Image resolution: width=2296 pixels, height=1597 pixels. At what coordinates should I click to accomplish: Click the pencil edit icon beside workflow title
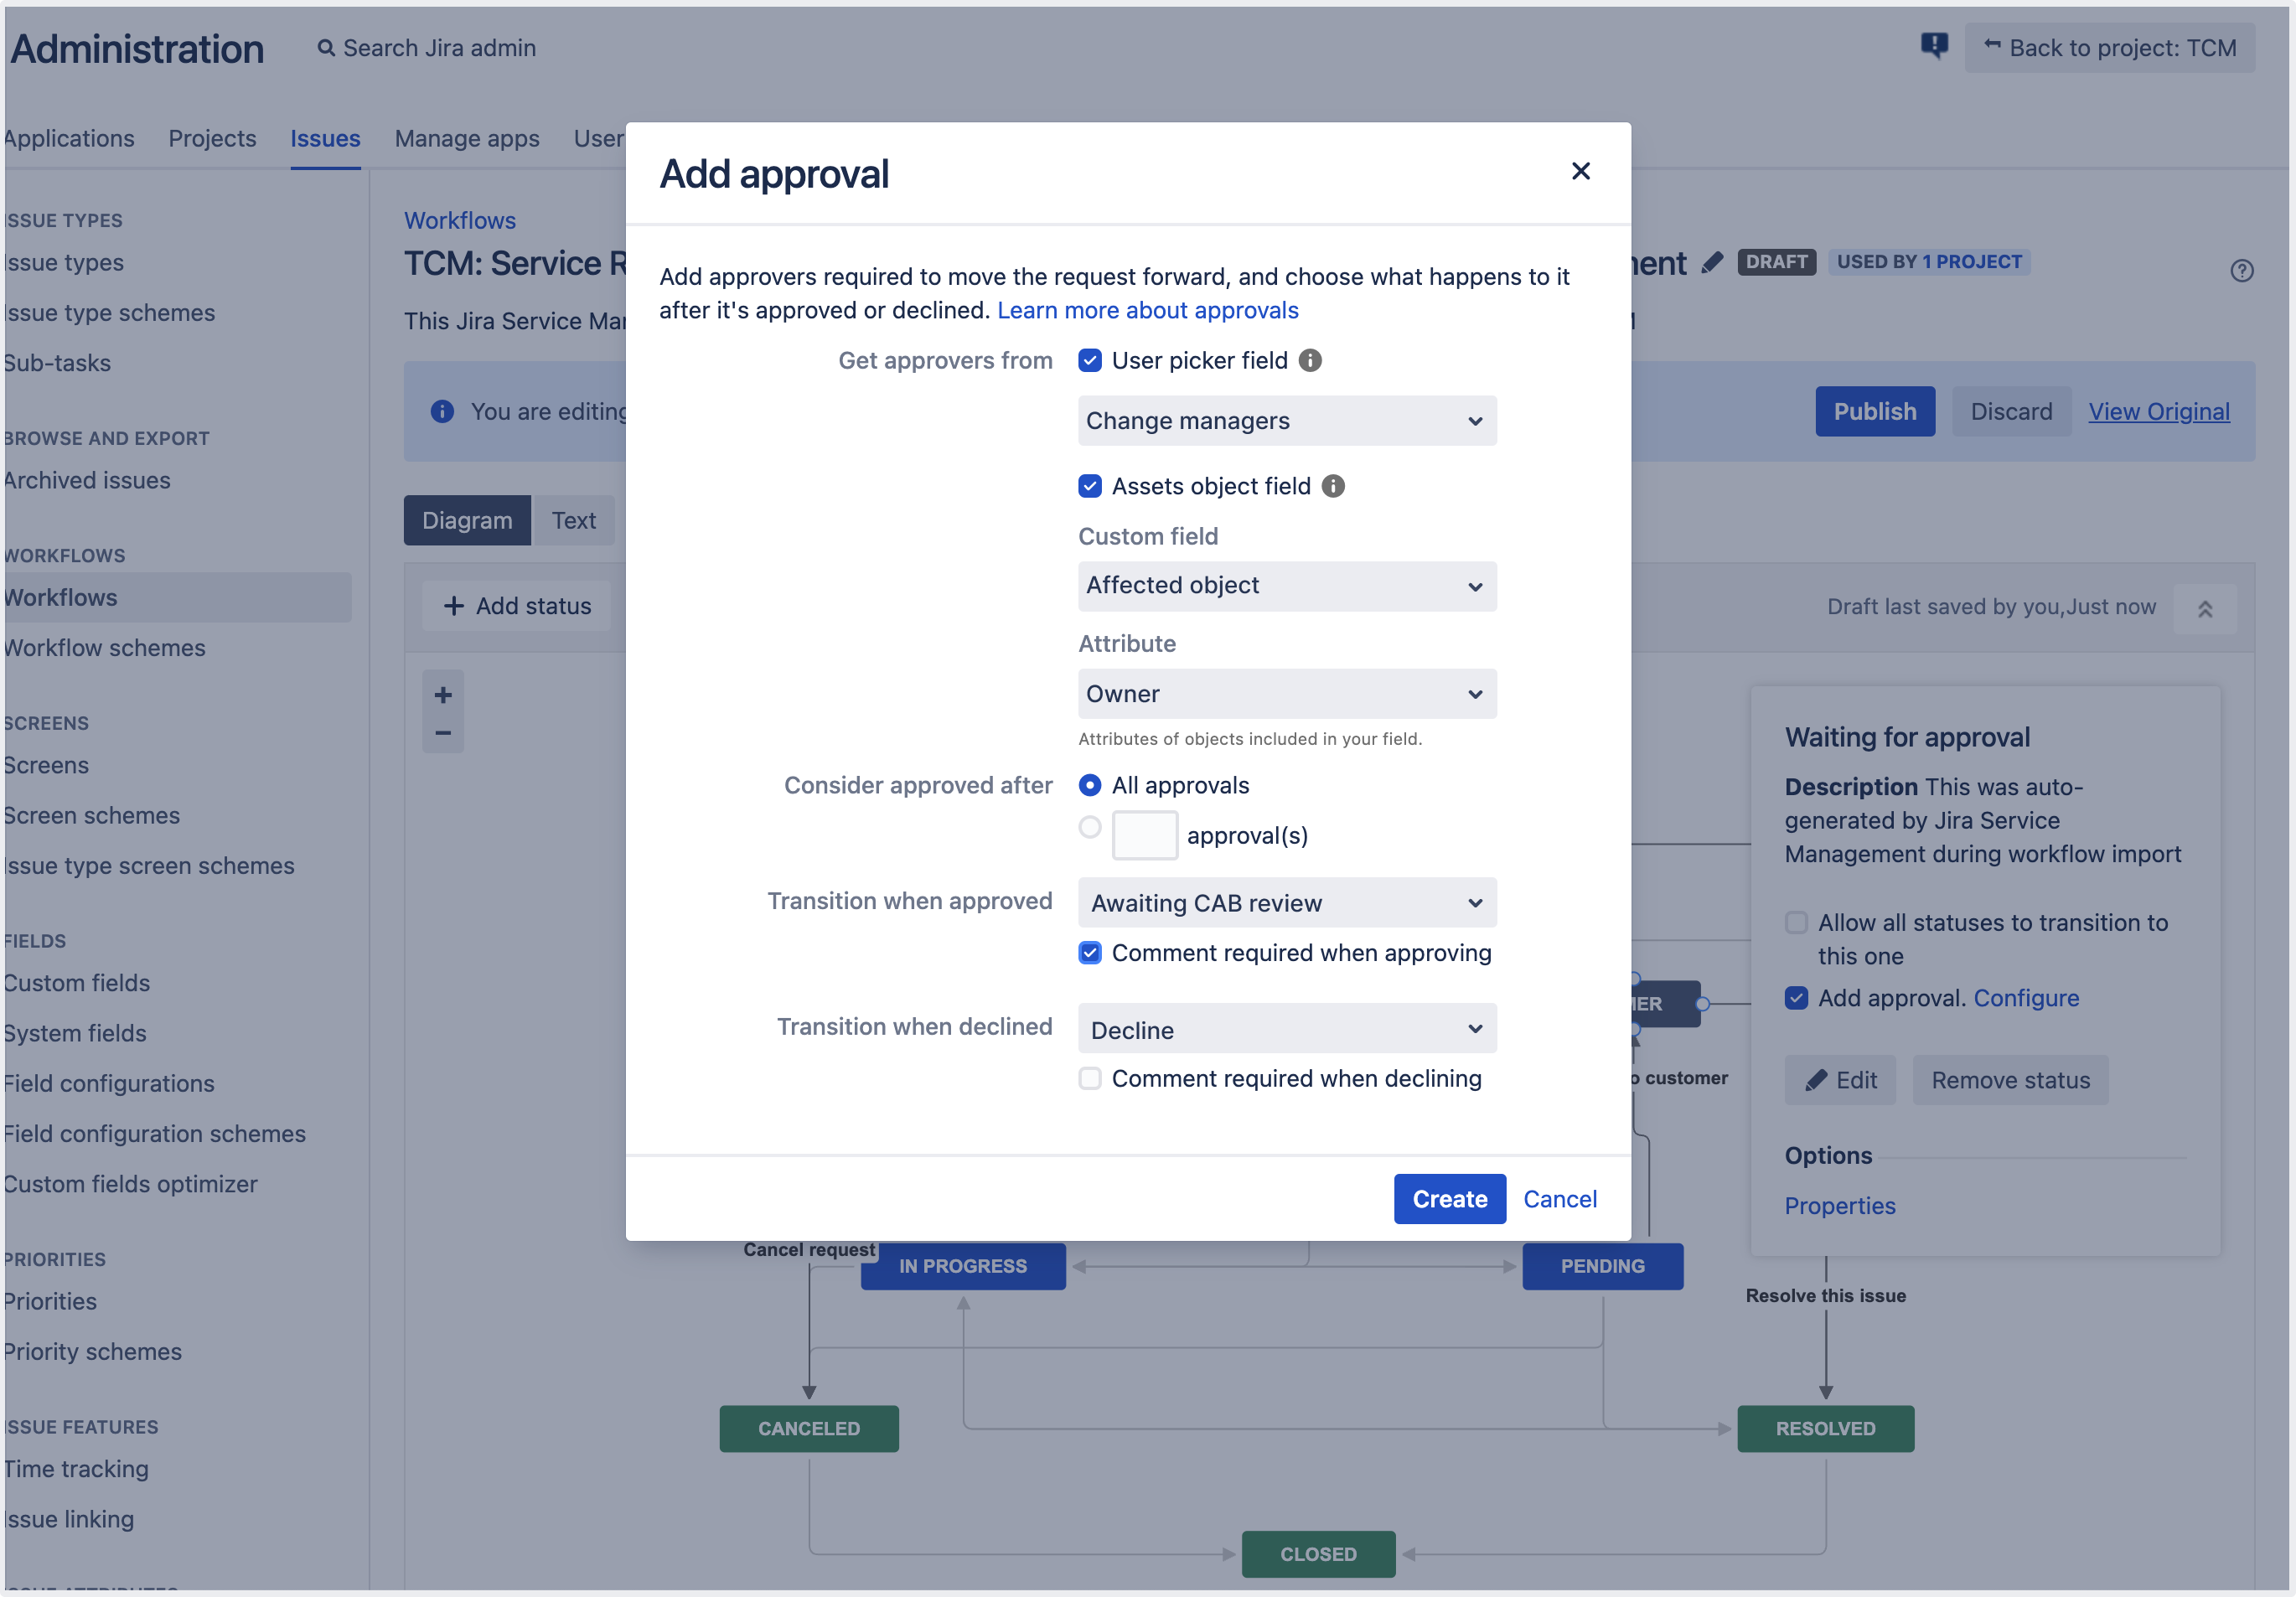click(x=1713, y=262)
